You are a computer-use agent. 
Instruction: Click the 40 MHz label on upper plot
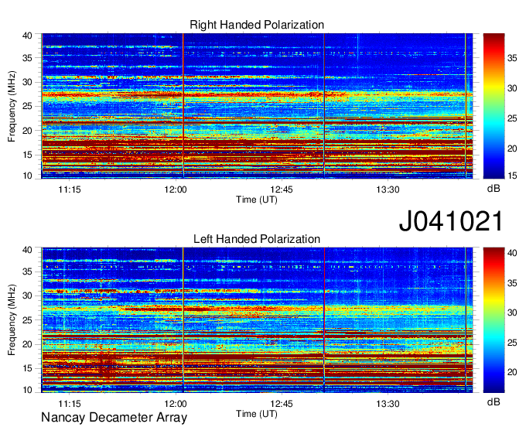click(28, 36)
